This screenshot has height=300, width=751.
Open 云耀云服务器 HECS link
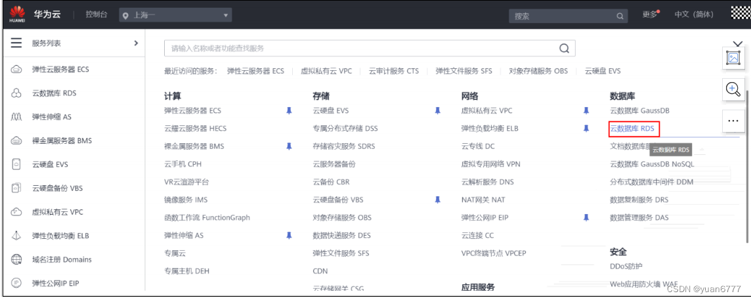coord(196,129)
